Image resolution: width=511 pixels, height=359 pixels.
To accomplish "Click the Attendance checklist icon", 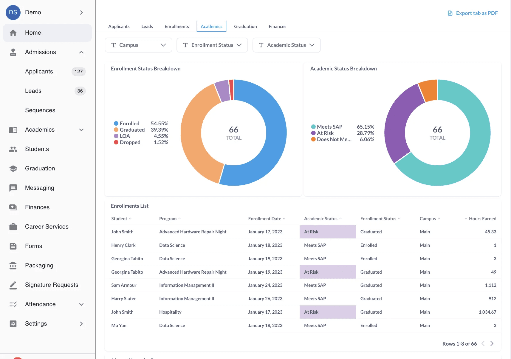I will click(x=13, y=304).
